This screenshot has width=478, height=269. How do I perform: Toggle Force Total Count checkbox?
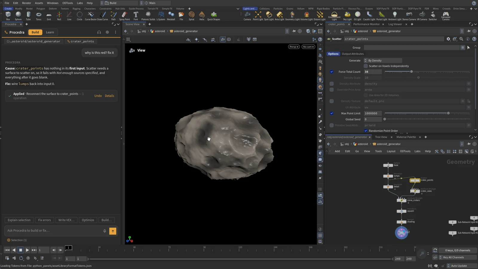[332, 72]
